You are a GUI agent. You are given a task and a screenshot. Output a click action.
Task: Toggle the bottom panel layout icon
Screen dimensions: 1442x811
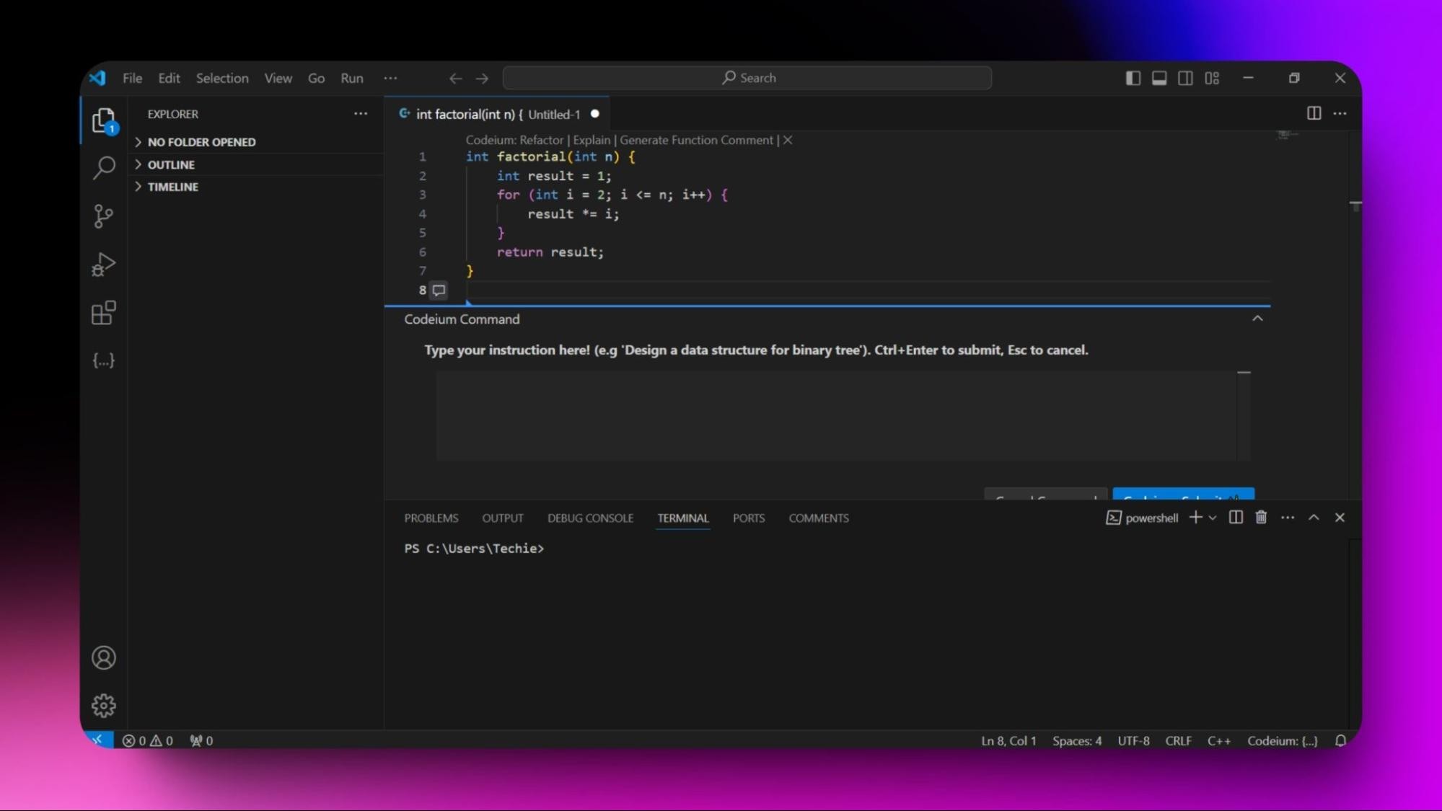point(1159,78)
